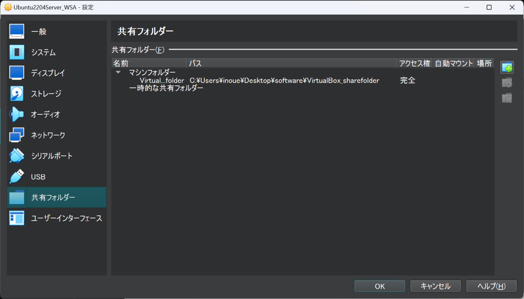
Task: Click the オーディオ speaker icon
Action: (x=17, y=114)
